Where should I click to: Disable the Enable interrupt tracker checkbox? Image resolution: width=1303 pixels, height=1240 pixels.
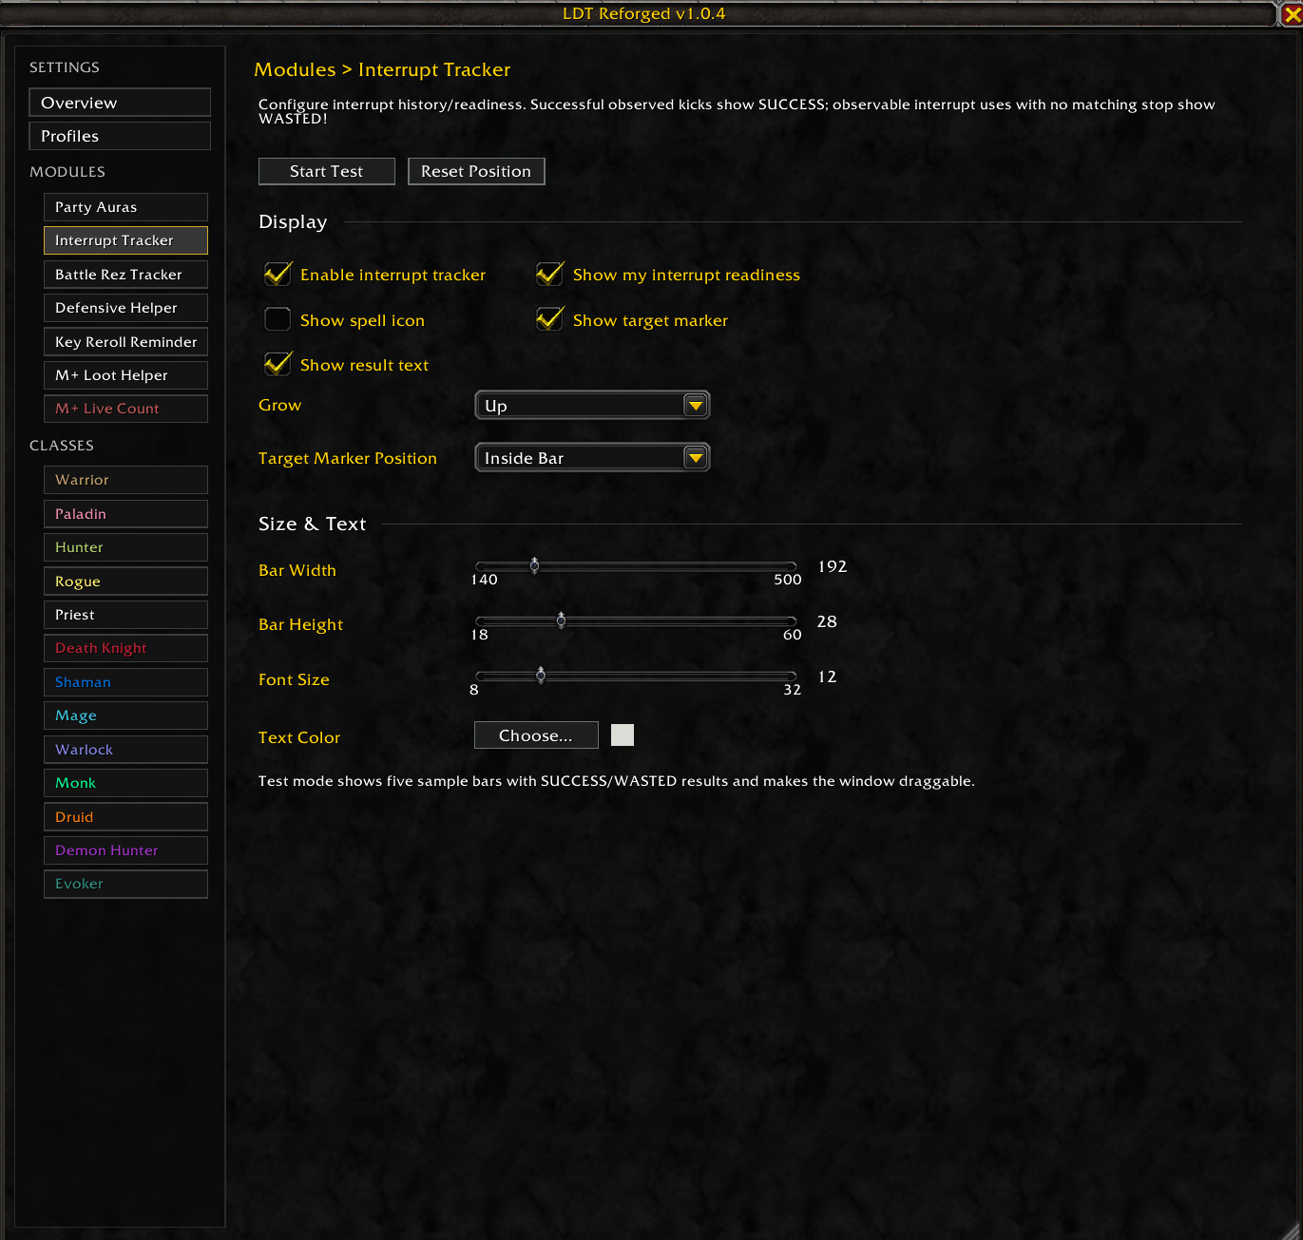[278, 275]
